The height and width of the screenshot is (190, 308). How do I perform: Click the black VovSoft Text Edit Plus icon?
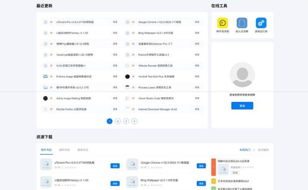(128, 76)
